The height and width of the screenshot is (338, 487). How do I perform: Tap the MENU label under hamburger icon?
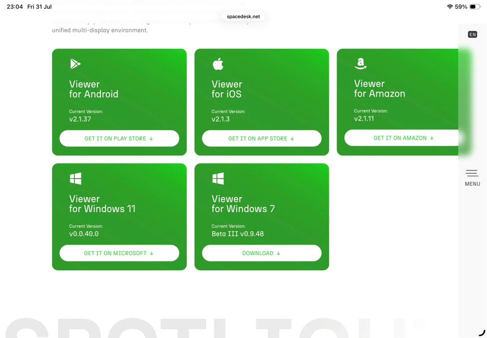[473, 184]
